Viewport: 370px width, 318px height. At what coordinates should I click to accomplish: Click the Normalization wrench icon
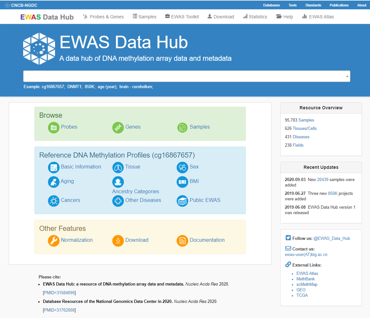(53, 241)
